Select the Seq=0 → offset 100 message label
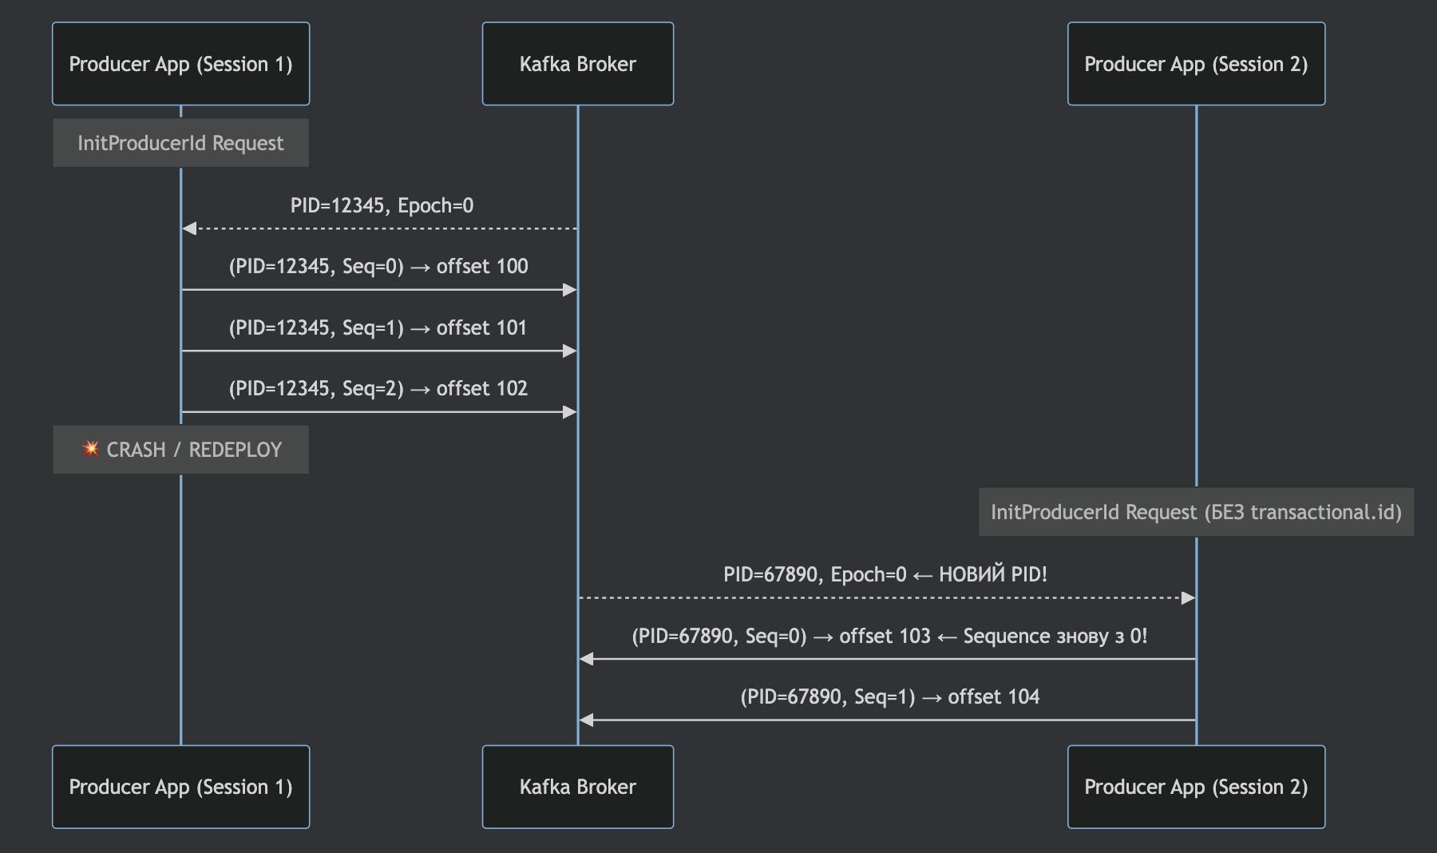The width and height of the screenshot is (1437, 853). click(378, 267)
